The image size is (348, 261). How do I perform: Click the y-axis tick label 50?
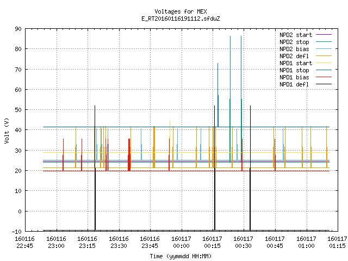18,110
